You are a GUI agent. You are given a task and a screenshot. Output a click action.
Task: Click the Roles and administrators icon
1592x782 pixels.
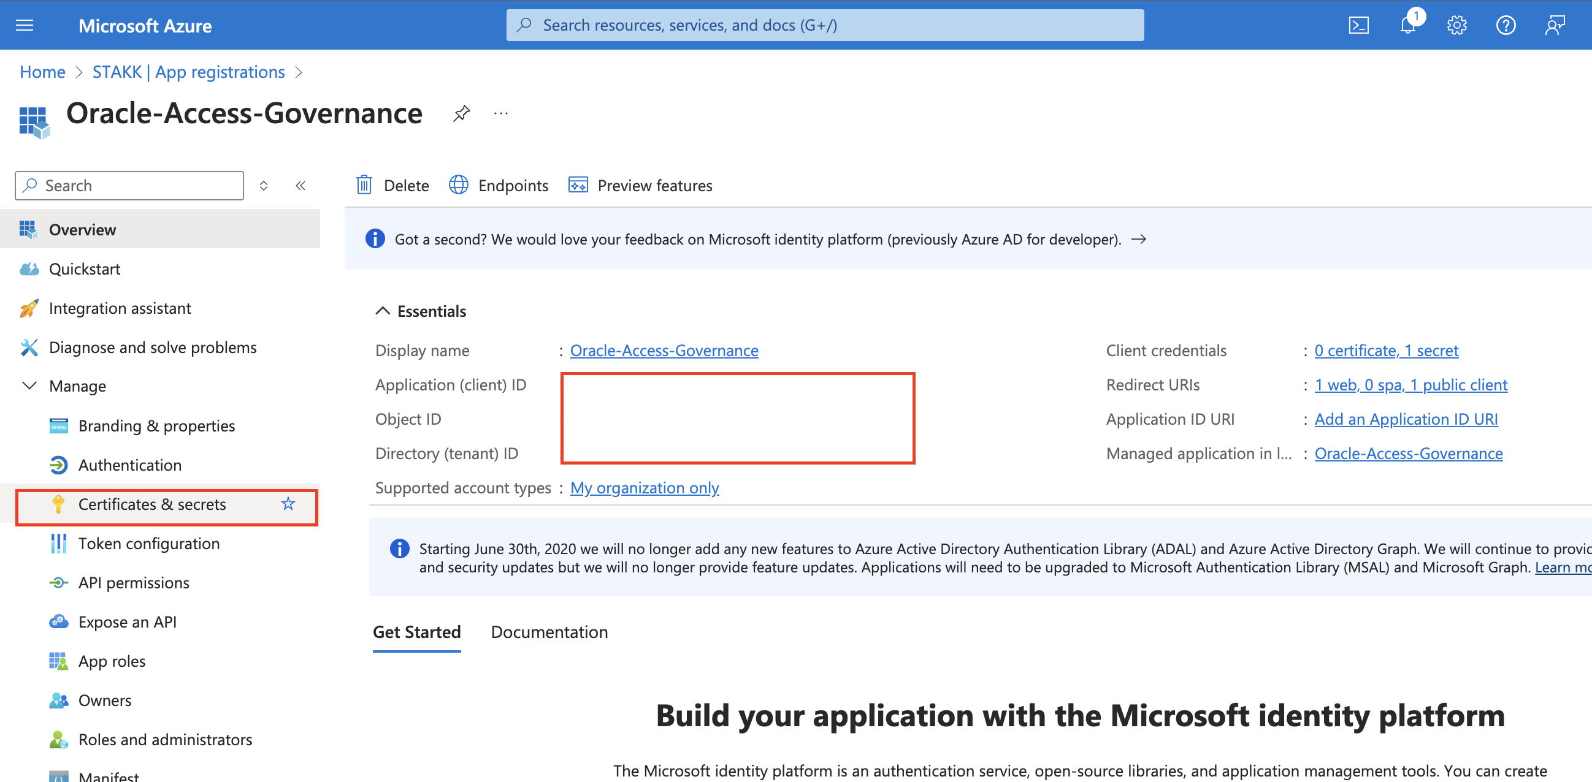point(59,739)
